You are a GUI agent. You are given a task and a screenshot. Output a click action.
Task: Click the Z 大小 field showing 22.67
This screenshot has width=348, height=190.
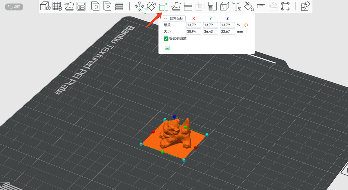(227, 32)
